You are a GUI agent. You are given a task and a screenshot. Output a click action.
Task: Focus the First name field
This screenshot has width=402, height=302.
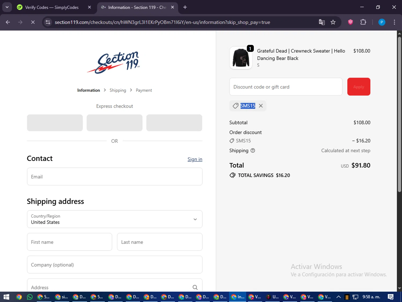tap(69, 242)
